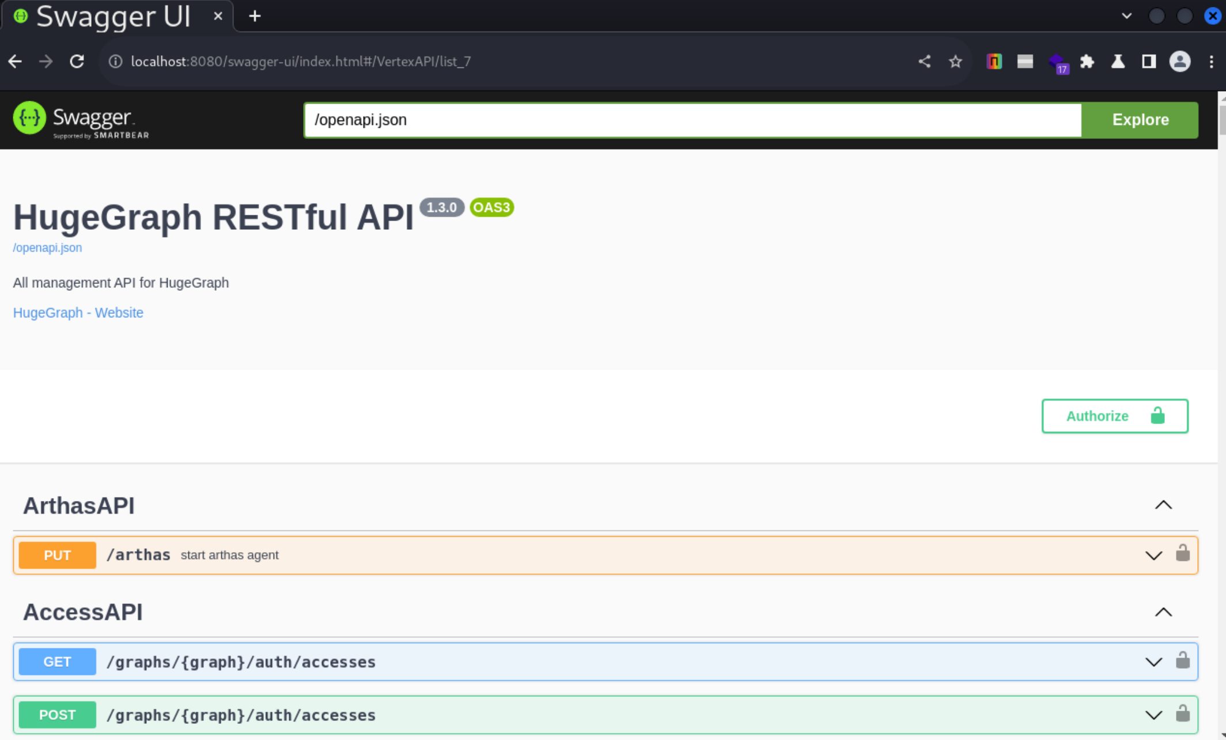
Task: Open the Chrome three-dot menu
Action: 1211,62
